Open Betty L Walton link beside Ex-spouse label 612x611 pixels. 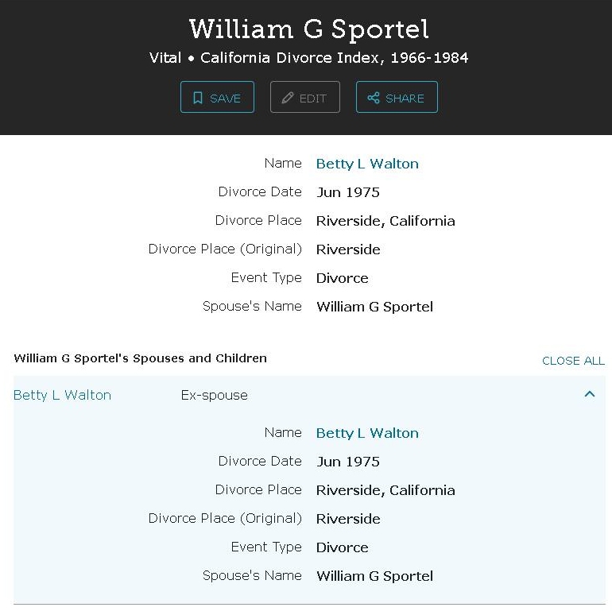pos(62,395)
